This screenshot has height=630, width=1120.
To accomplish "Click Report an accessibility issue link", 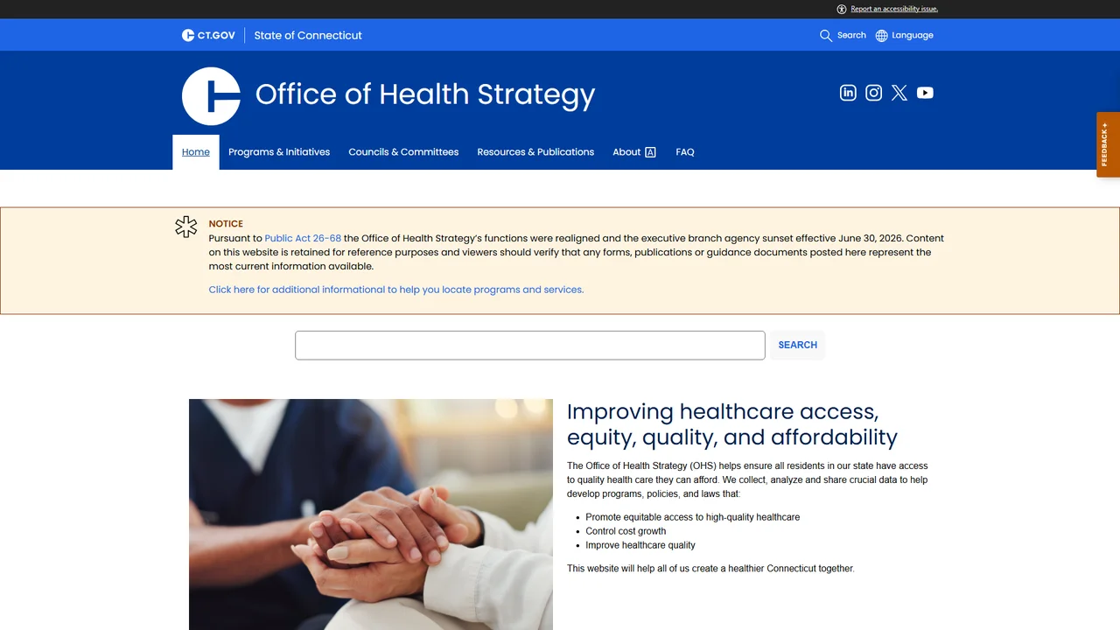I will pos(894,9).
